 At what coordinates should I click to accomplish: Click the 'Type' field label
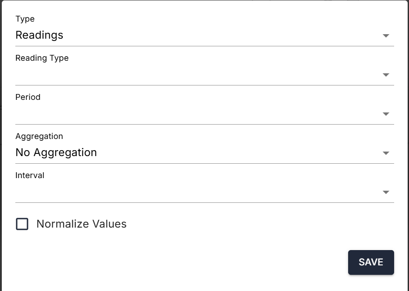tap(25, 19)
